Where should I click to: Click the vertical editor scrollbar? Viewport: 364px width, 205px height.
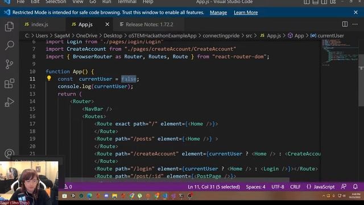(x=361, y=80)
